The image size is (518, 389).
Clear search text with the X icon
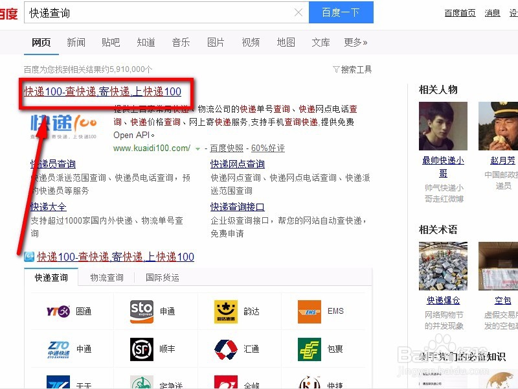click(298, 12)
